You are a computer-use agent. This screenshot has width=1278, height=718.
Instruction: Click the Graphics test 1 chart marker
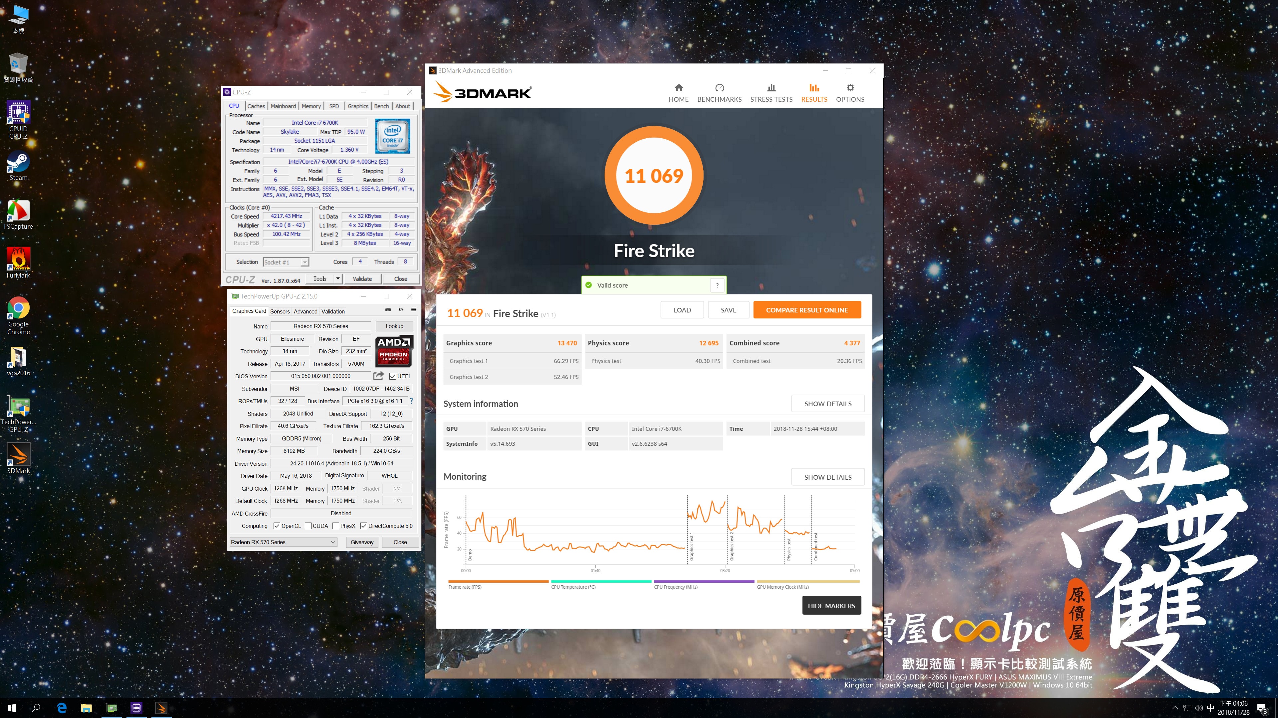691,547
